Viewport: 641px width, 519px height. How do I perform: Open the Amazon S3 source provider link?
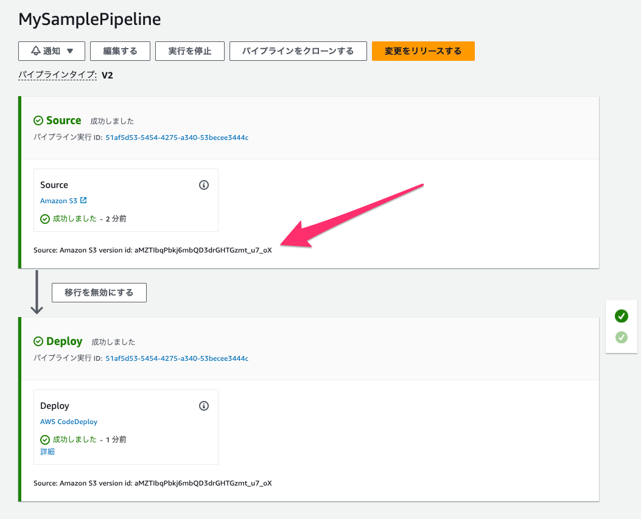point(59,200)
